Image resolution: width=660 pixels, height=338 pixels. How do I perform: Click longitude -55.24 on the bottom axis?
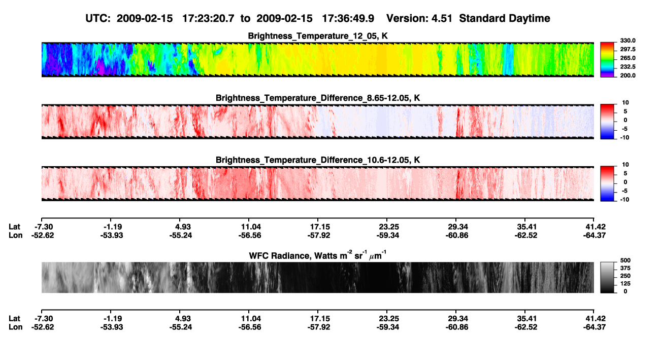pos(180,327)
